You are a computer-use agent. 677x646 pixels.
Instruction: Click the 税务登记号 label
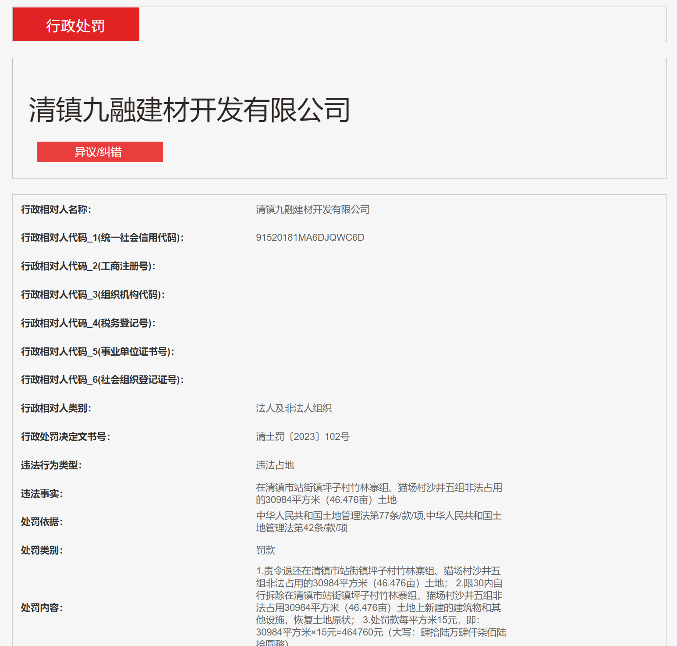point(88,323)
